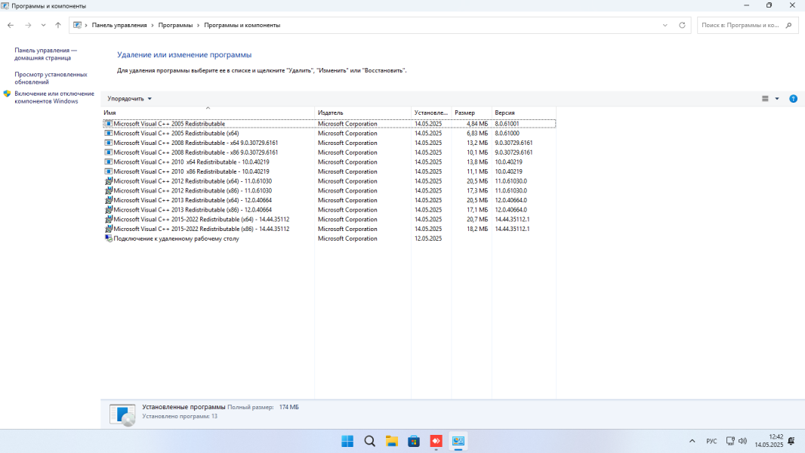805x453 pixels.
Task: Show hidden tray icons chevron
Action: click(x=692, y=441)
